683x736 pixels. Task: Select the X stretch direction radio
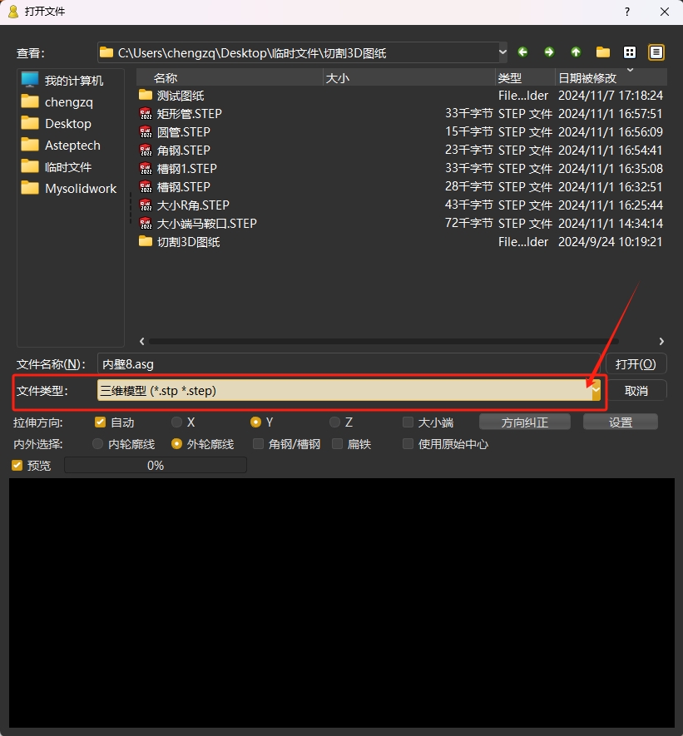click(176, 422)
